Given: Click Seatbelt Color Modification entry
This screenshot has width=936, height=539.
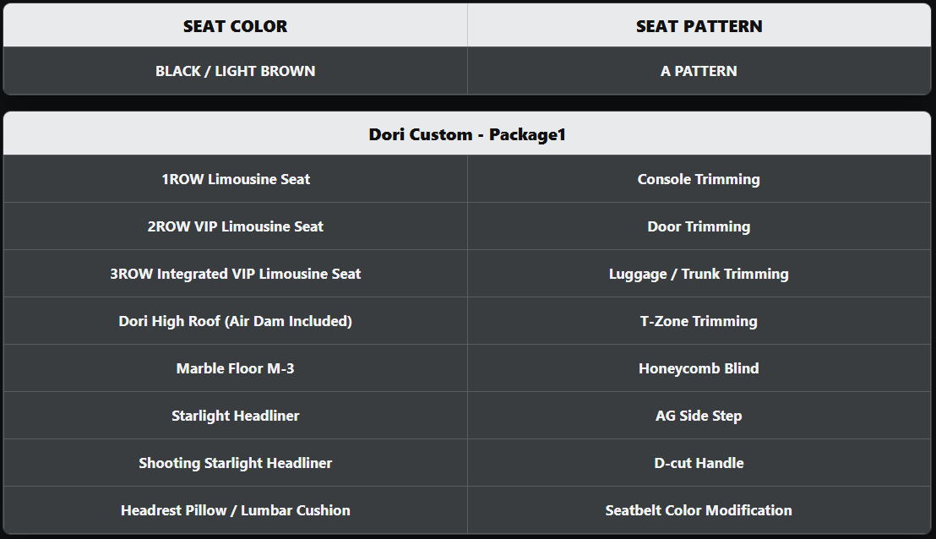Looking at the screenshot, I should [x=699, y=510].
